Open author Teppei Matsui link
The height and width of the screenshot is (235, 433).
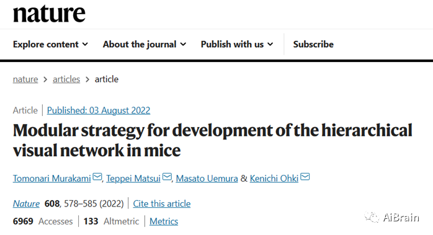coord(133,179)
